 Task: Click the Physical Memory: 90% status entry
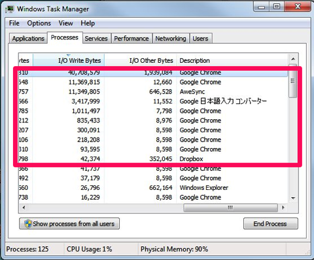point(174,249)
